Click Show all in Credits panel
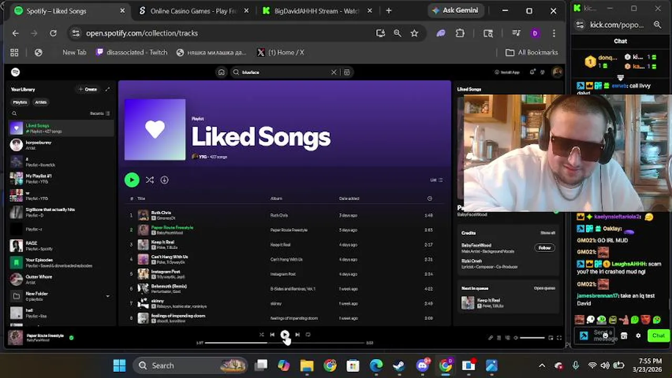Image resolution: width=672 pixels, height=378 pixels. [547, 233]
